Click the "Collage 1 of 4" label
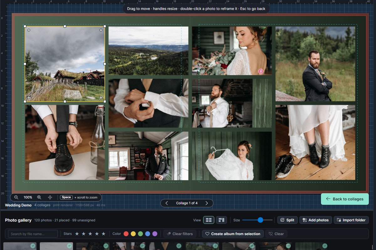This screenshot has height=250, width=376. click(x=187, y=203)
